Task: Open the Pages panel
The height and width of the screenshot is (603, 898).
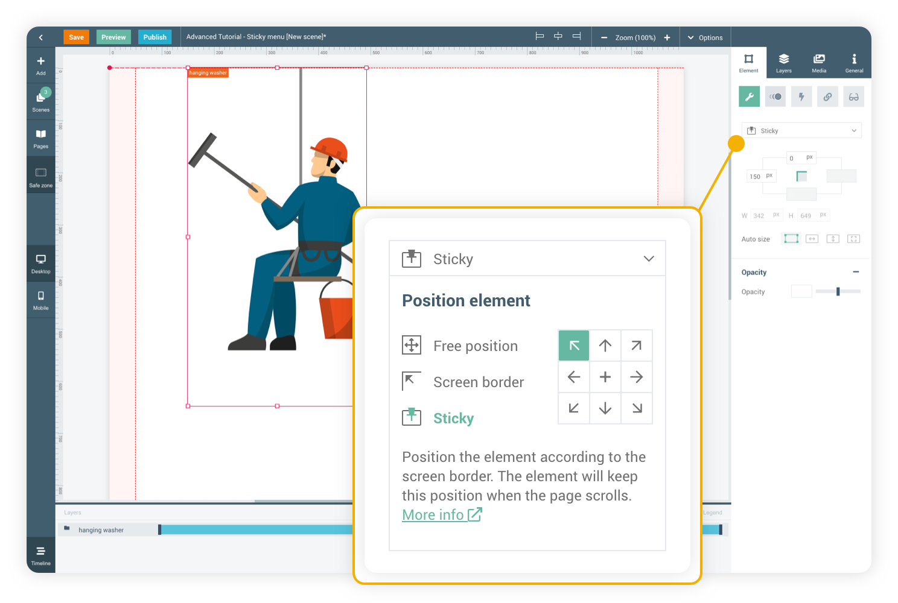Action: click(41, 138)
